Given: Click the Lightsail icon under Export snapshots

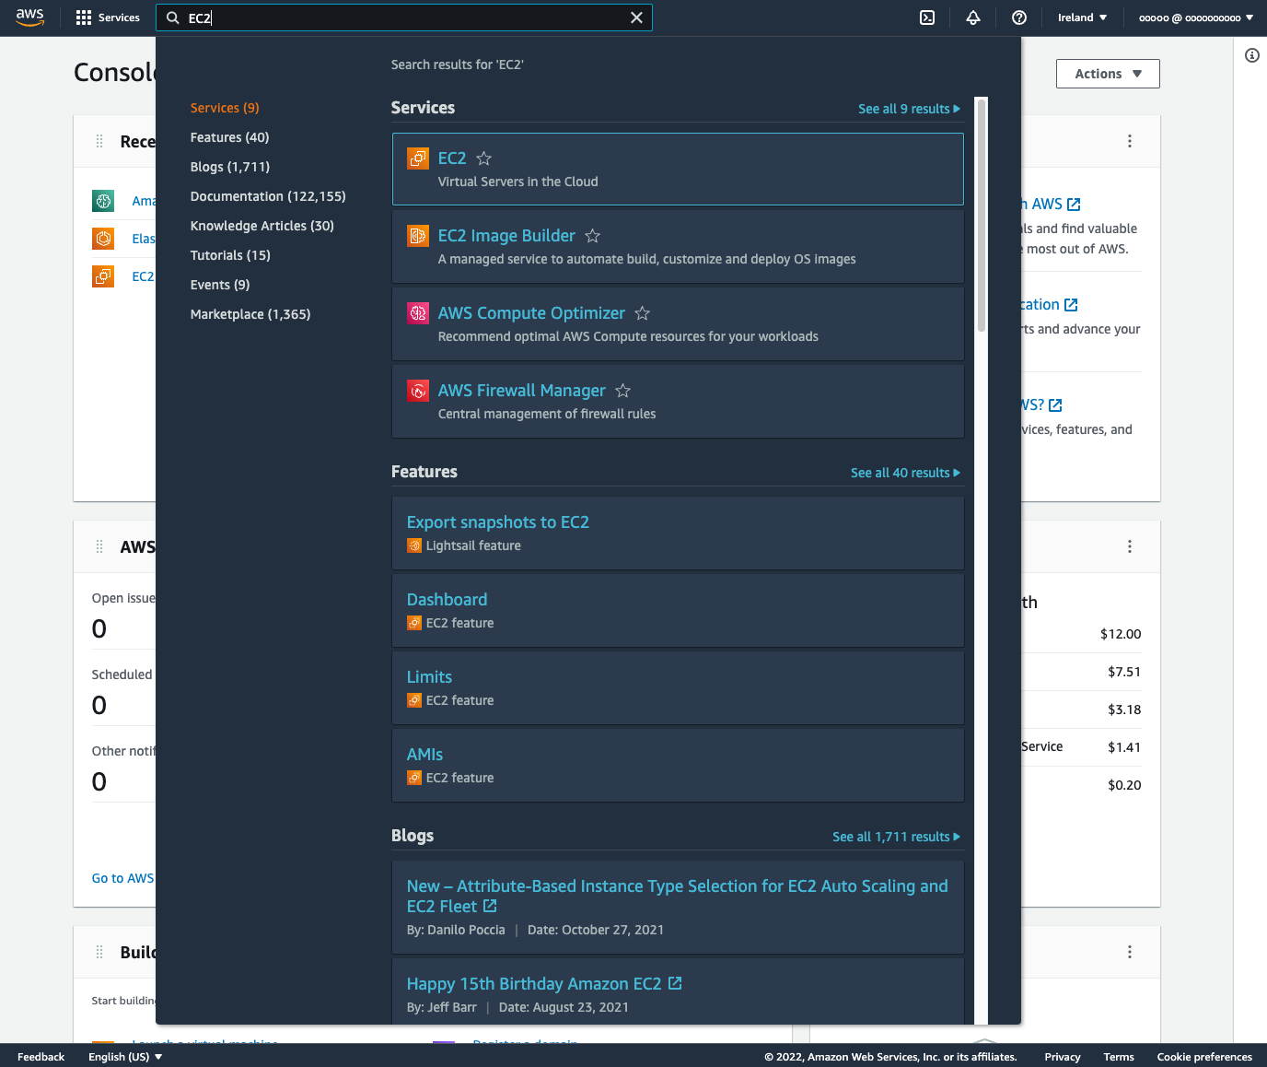Looking at the screenshot, I should coord(413,545).
